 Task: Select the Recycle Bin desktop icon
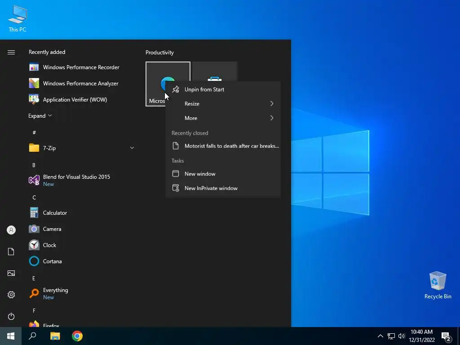click(438, 285)
